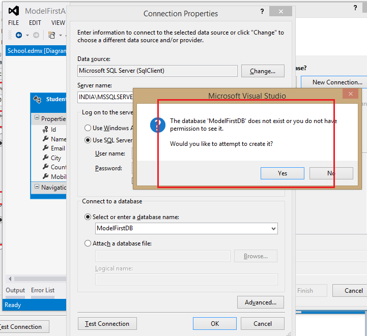Image resolution: width=367 pixels, height=336 pixels.
Task: Open the ModelFirstDB database name dropdown
Action: (273, 229)
